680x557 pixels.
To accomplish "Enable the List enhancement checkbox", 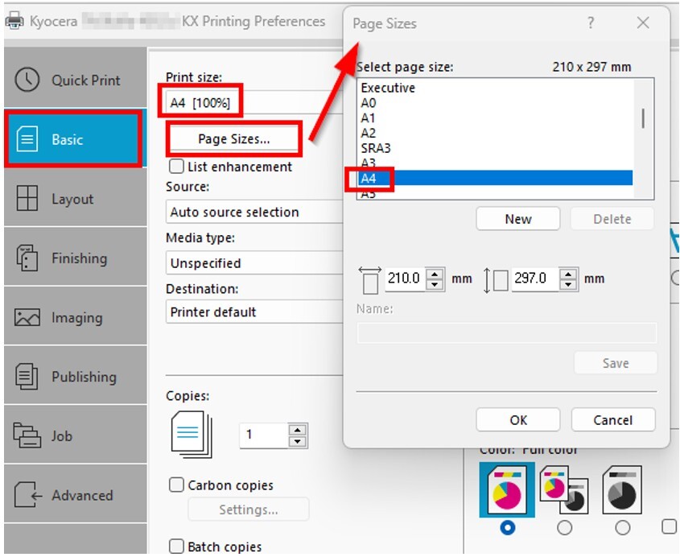I will click(x=176, y=166).
